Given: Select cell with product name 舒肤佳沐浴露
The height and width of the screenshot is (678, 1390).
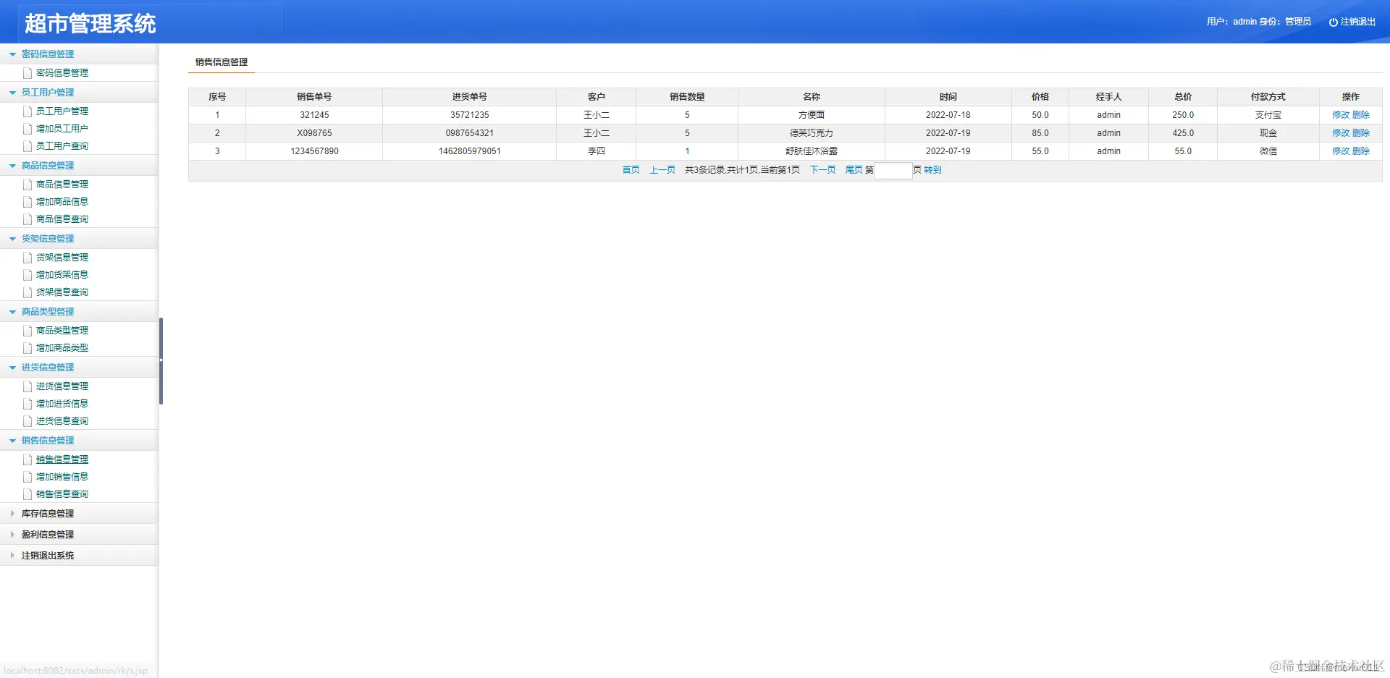Looking at the screenshot, I should pos(812,151).
